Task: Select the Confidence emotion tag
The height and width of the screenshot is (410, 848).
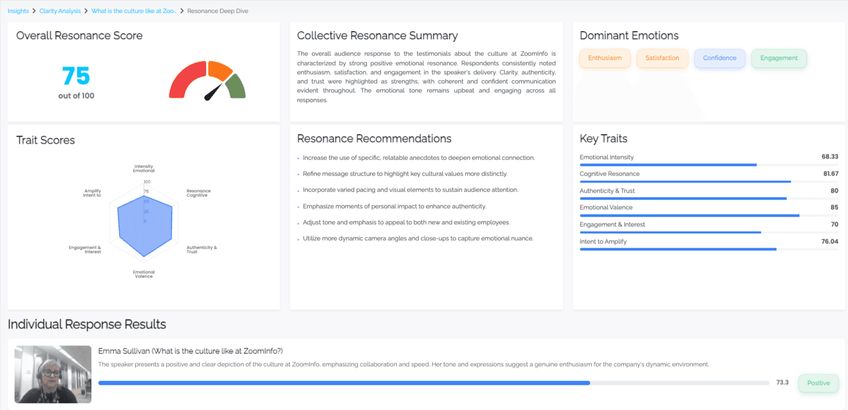Action: (719, 58)
